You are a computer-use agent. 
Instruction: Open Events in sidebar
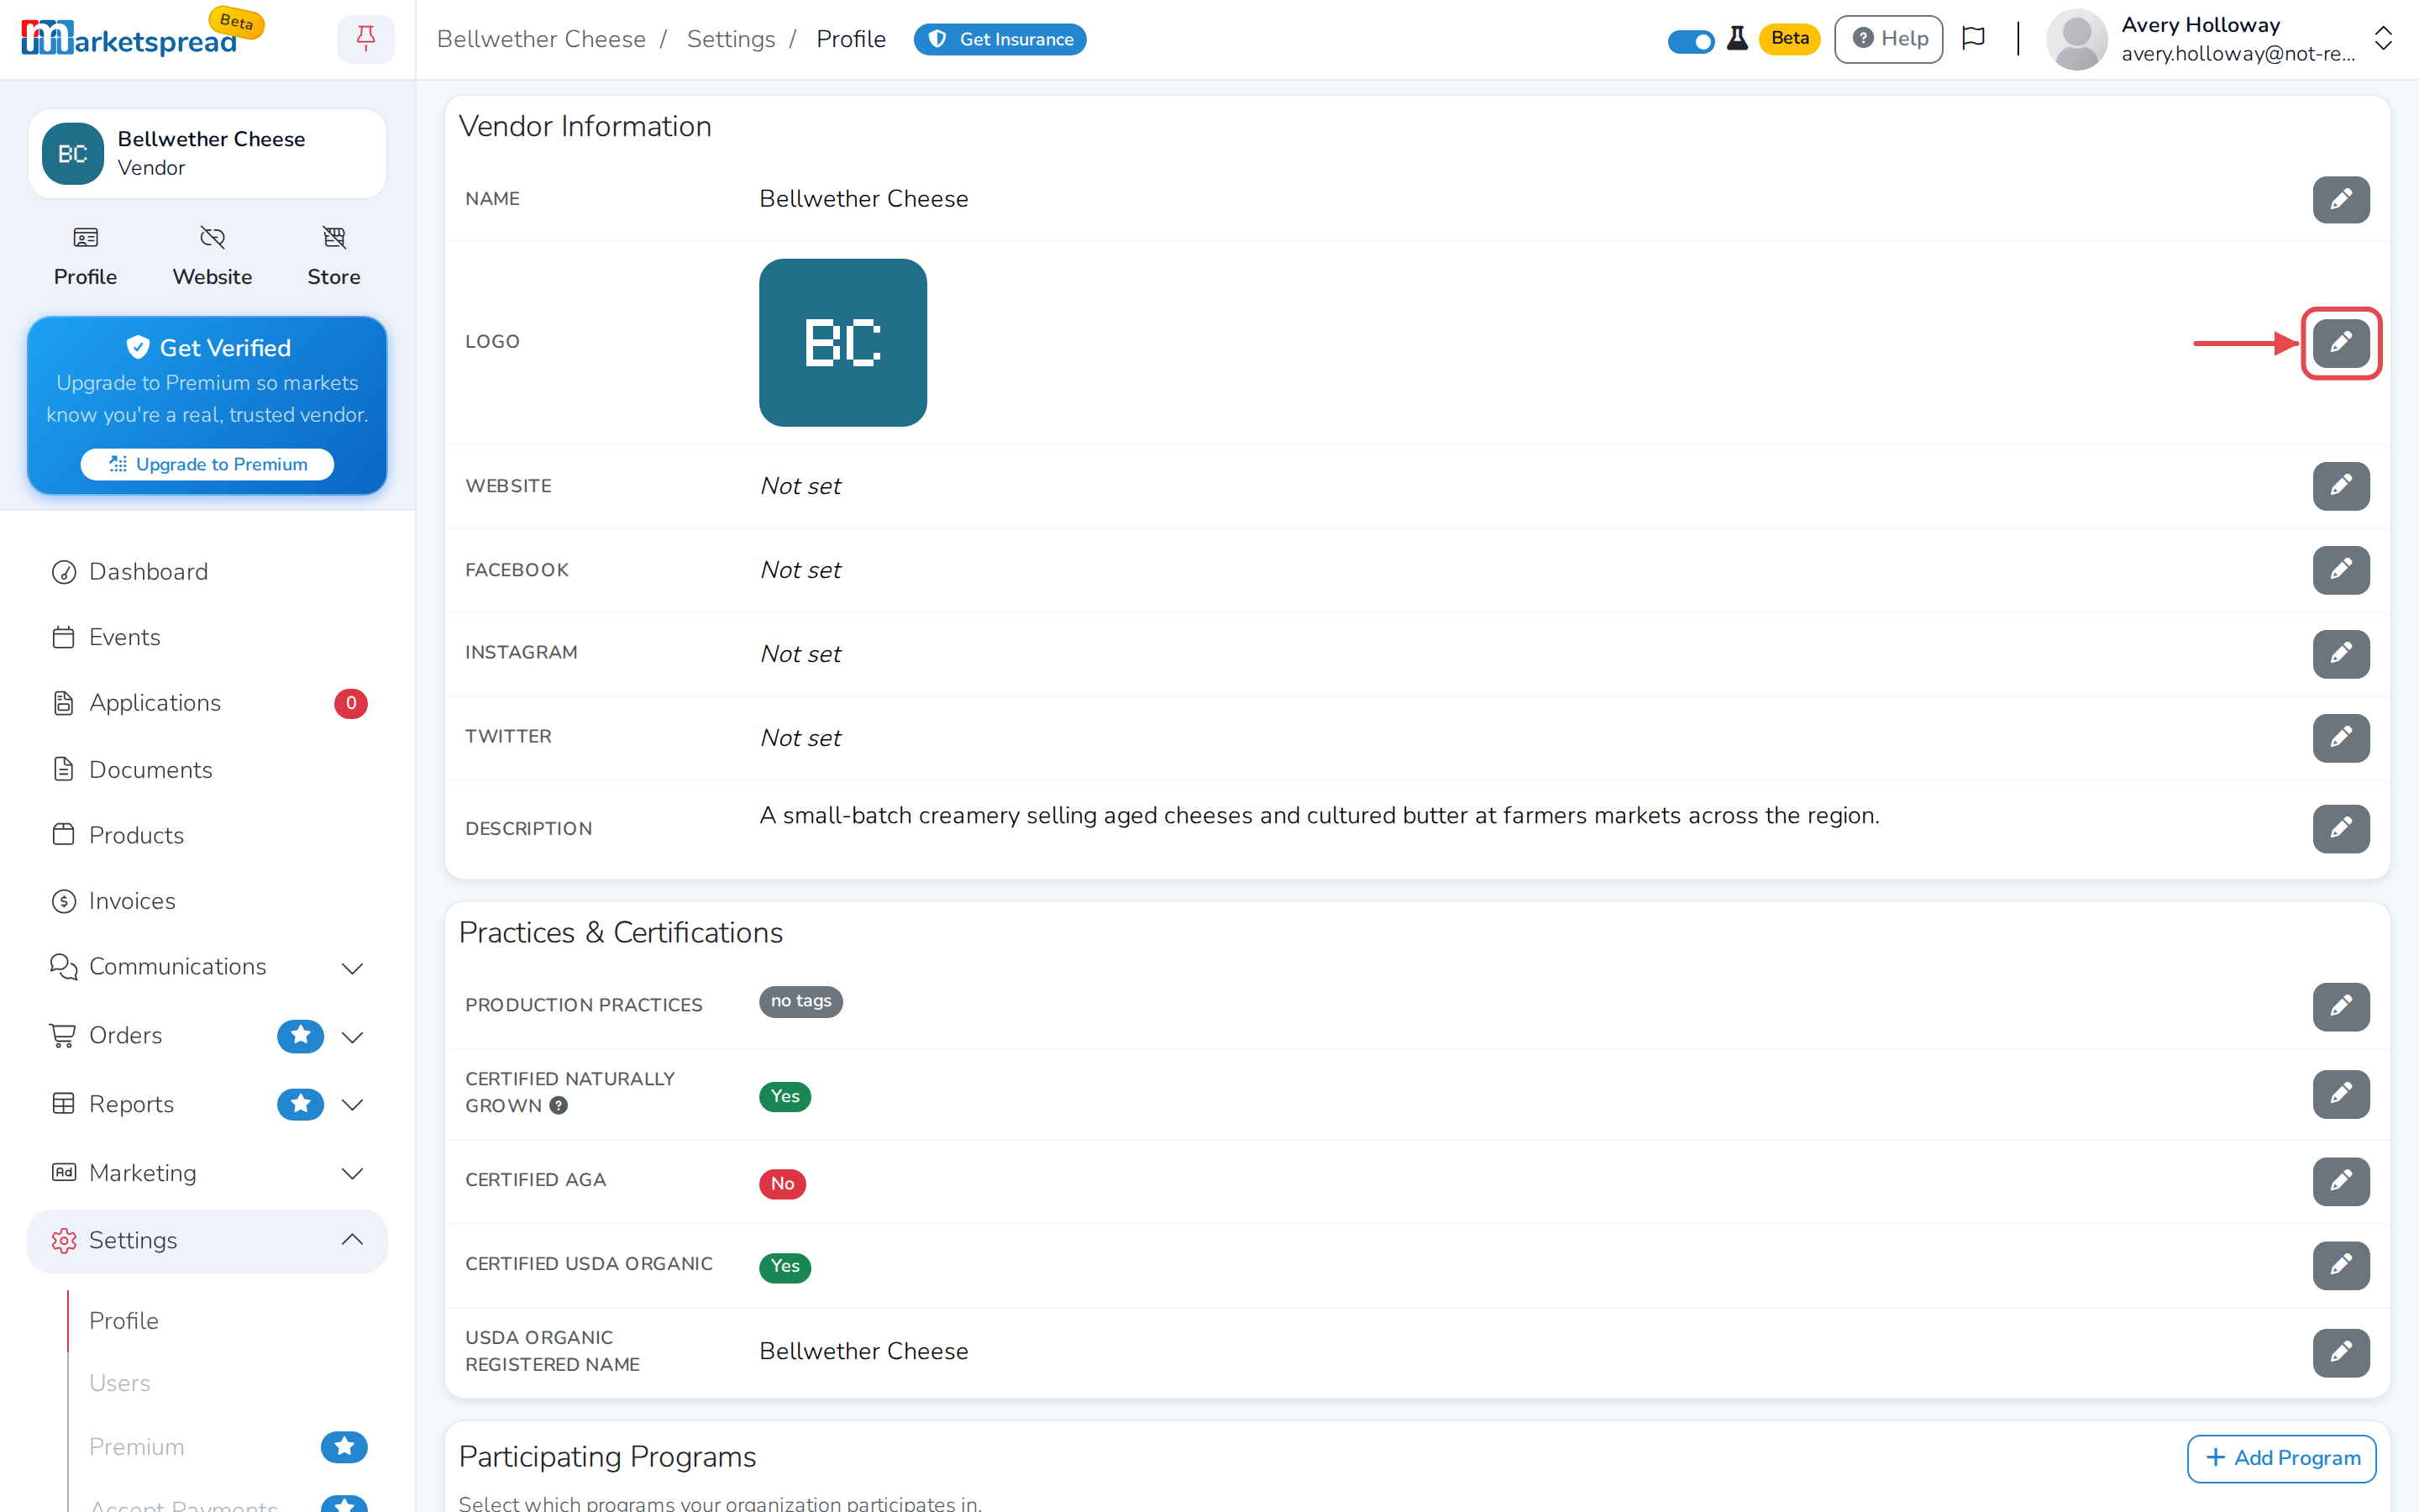point(207,638)
